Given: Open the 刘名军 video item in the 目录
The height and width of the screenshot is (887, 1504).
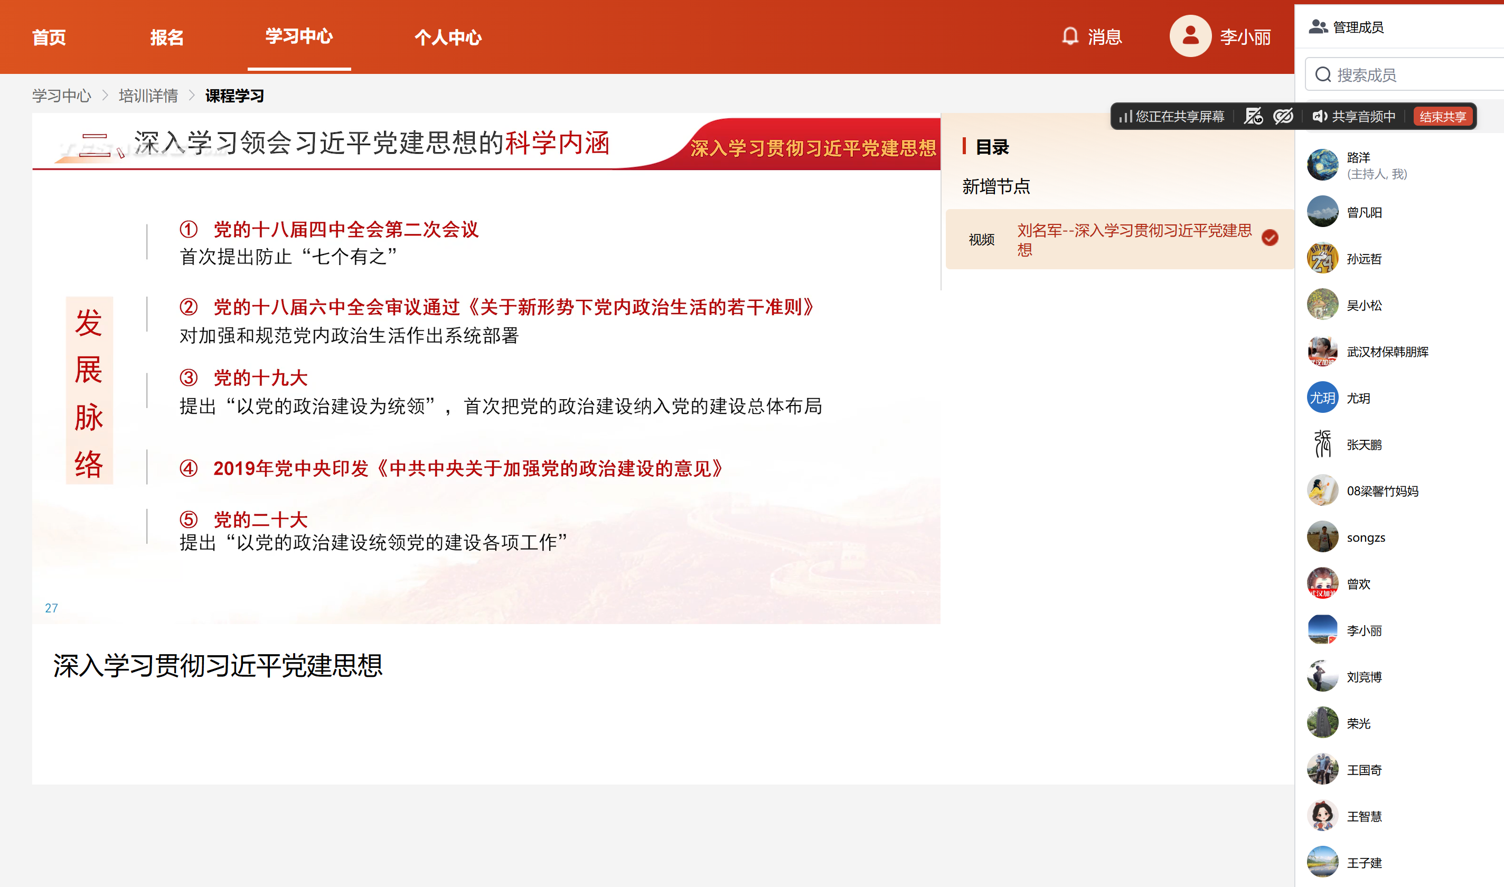Looking at the screenshot, I should 1120,239.
